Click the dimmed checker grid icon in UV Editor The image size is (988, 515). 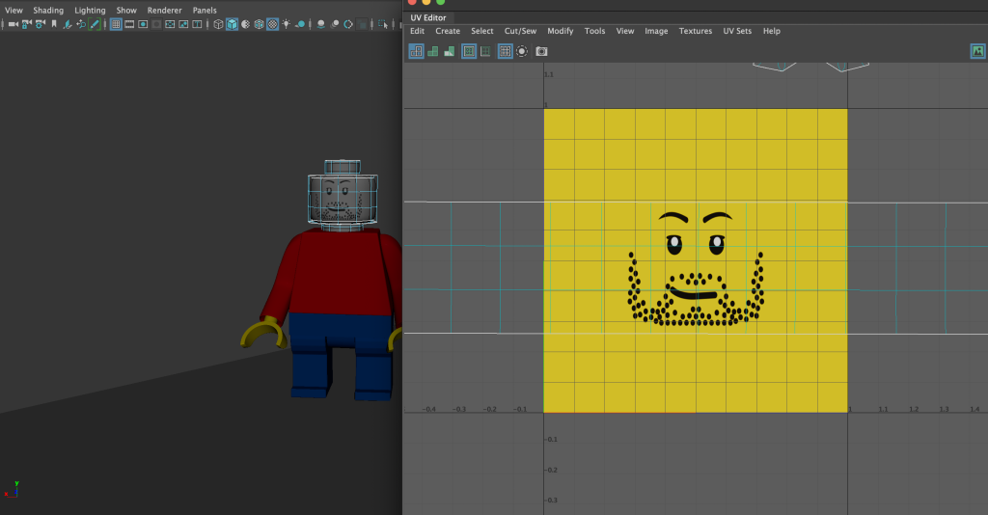485,52
